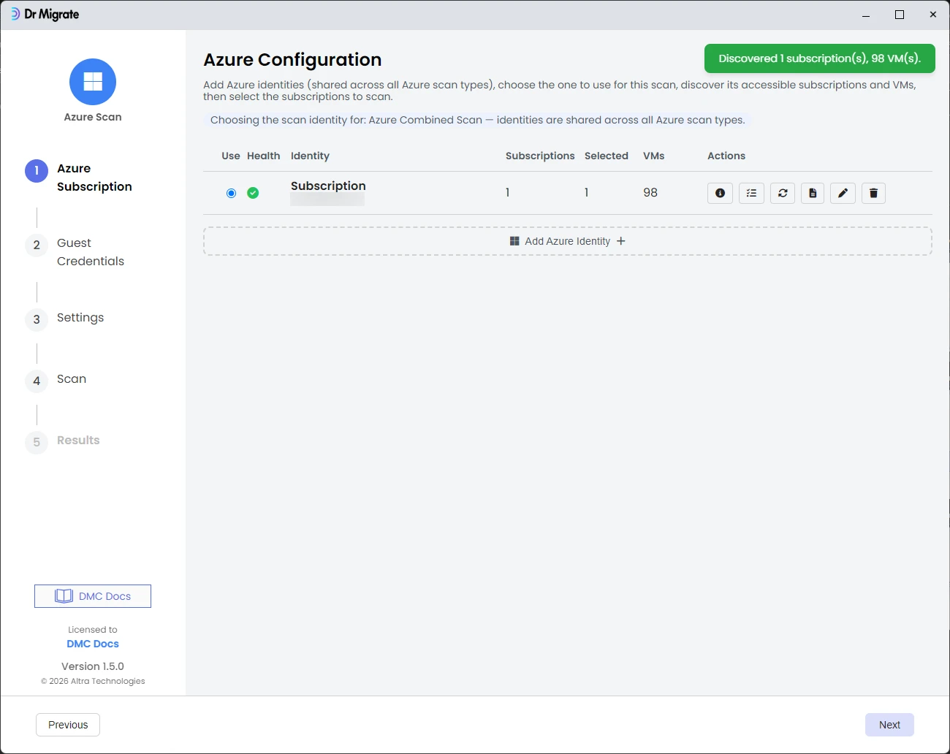Click the Selected column header
The image size is (950, 754).
(x=607, y=156)
